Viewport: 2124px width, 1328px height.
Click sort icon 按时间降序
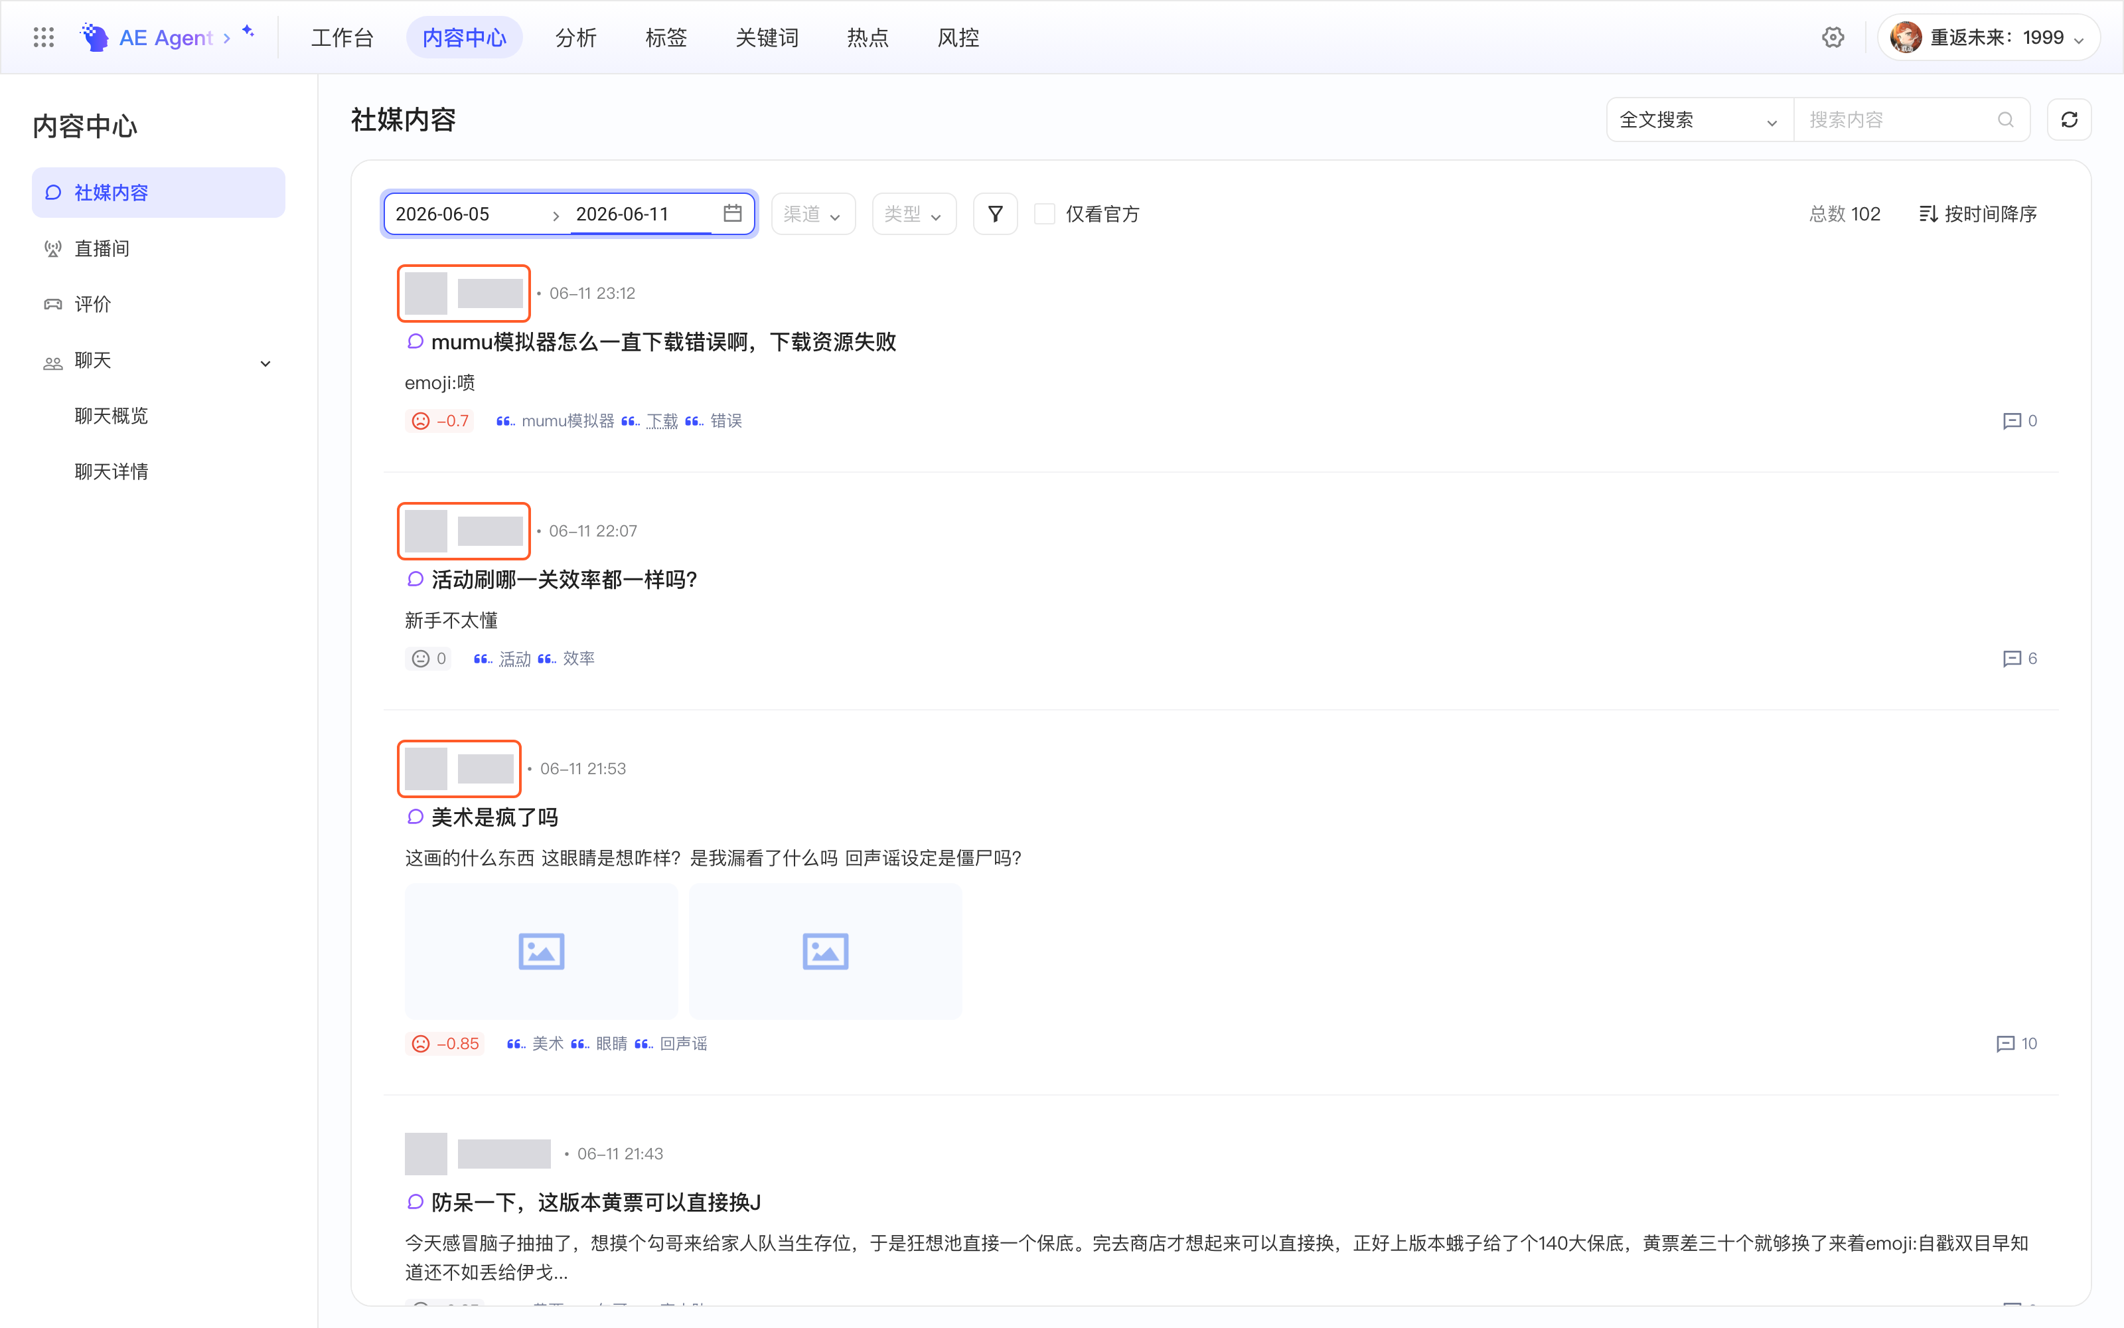(x=1928, y=213)
